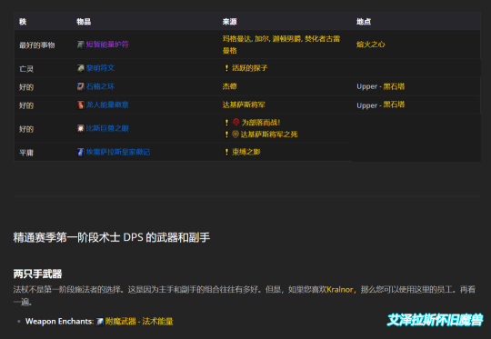Click the 物品 column header

[x=84, y=22]
